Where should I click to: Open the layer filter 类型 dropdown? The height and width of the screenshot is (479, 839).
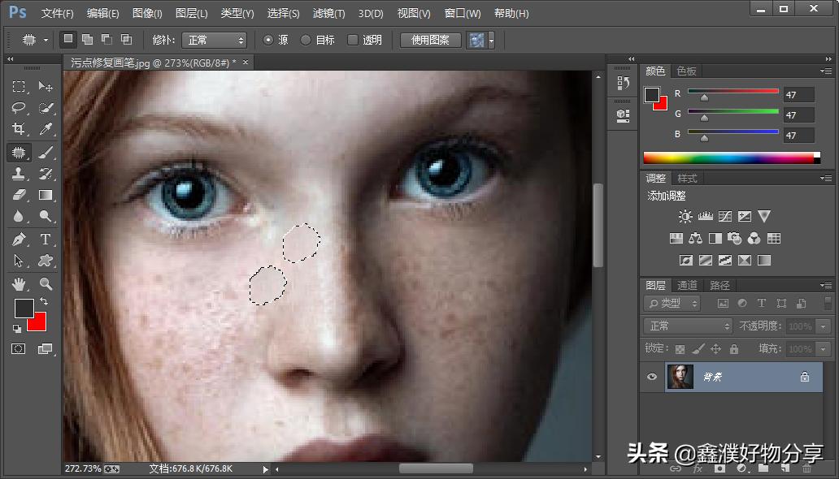click(x=672, y=303)
